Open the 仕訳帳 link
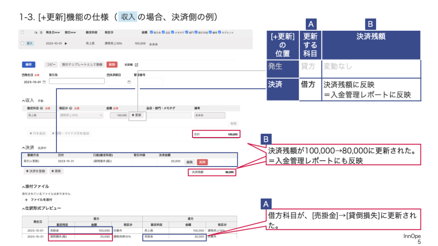Image resolution: width=438 pixels, height=246 pixels. [x=128, y=65]
